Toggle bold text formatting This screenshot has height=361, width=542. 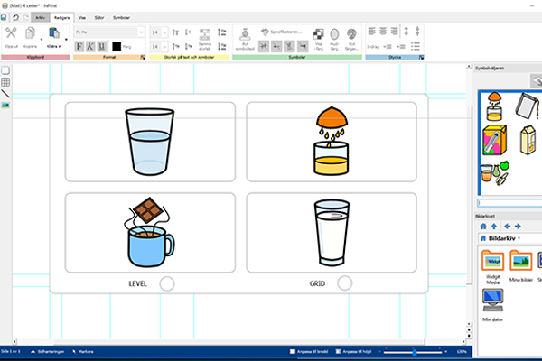click(79, 47)
